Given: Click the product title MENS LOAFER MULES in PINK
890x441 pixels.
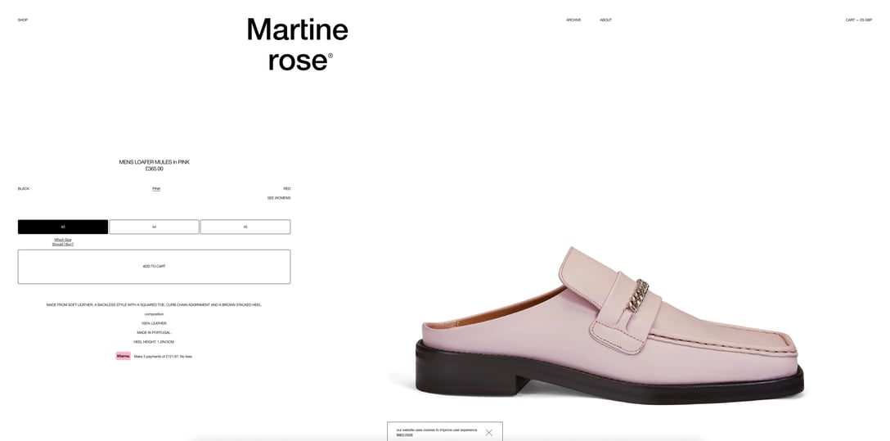Looking at the screenshot, I should pyautogui.click(x=154, y=162).
